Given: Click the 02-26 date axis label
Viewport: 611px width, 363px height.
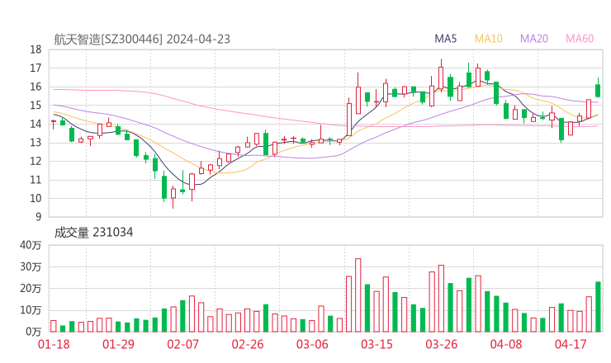Looking at the screenshot, I should 248,344.
